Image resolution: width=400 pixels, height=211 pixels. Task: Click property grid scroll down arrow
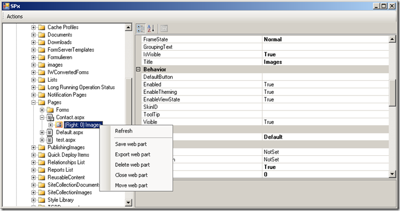pyautogui.click(x=392, y=174)
